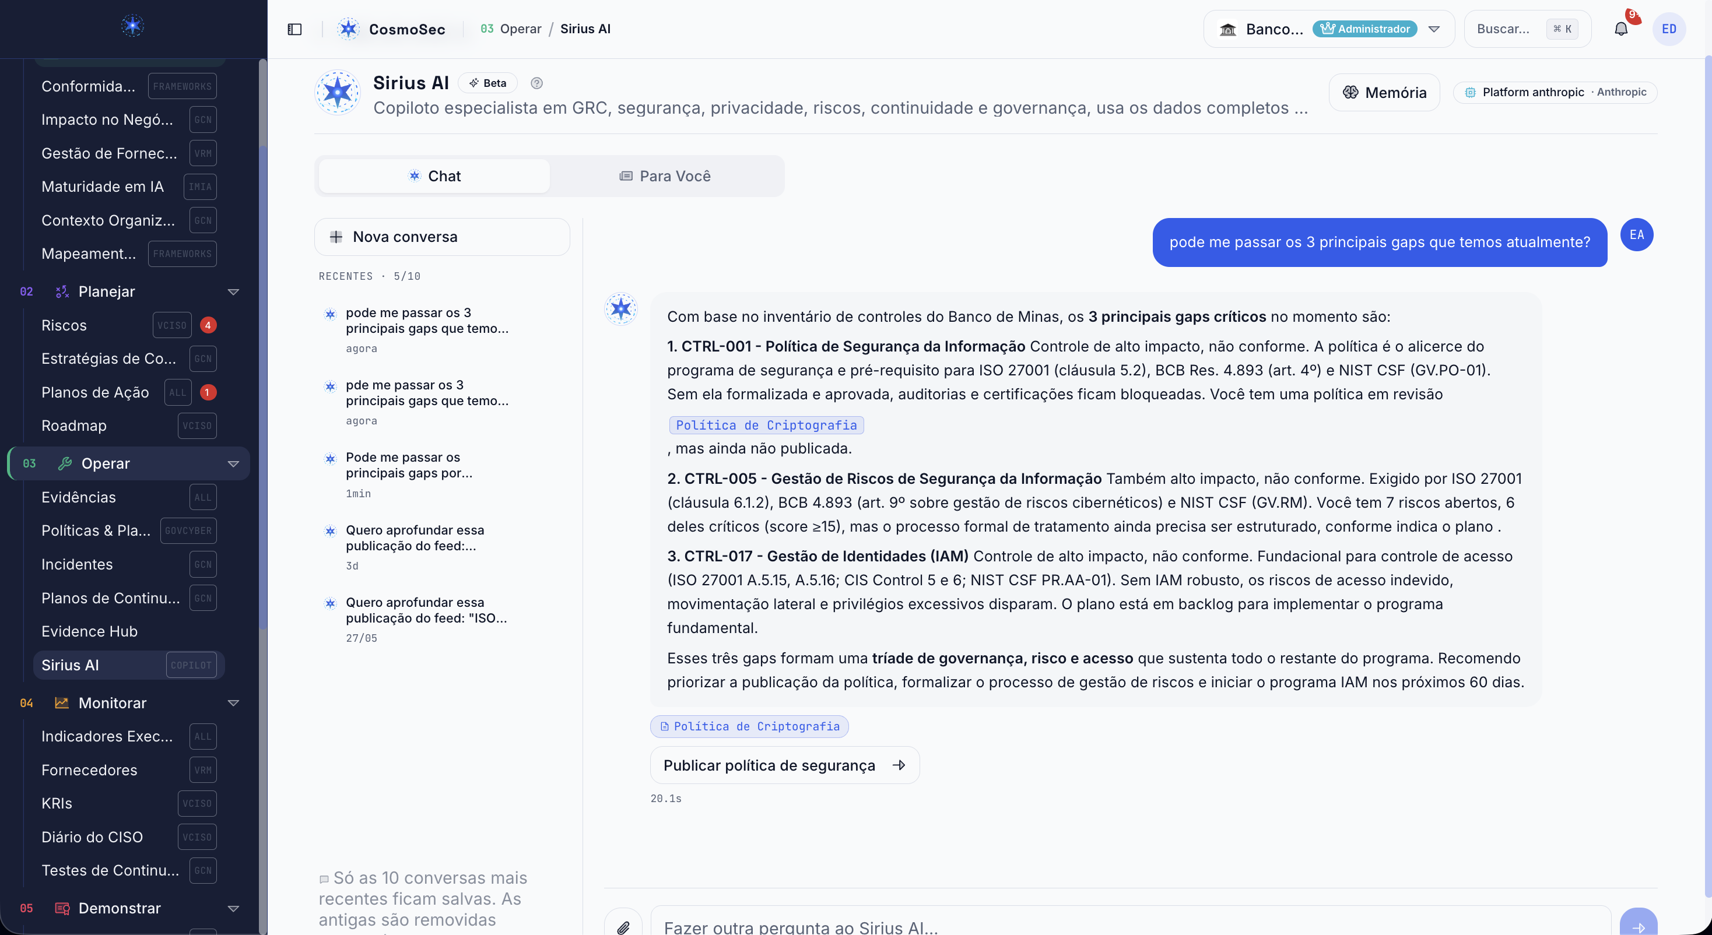Click the Operar wrench icon
1712x935 pixels.
tap(65, 463)
